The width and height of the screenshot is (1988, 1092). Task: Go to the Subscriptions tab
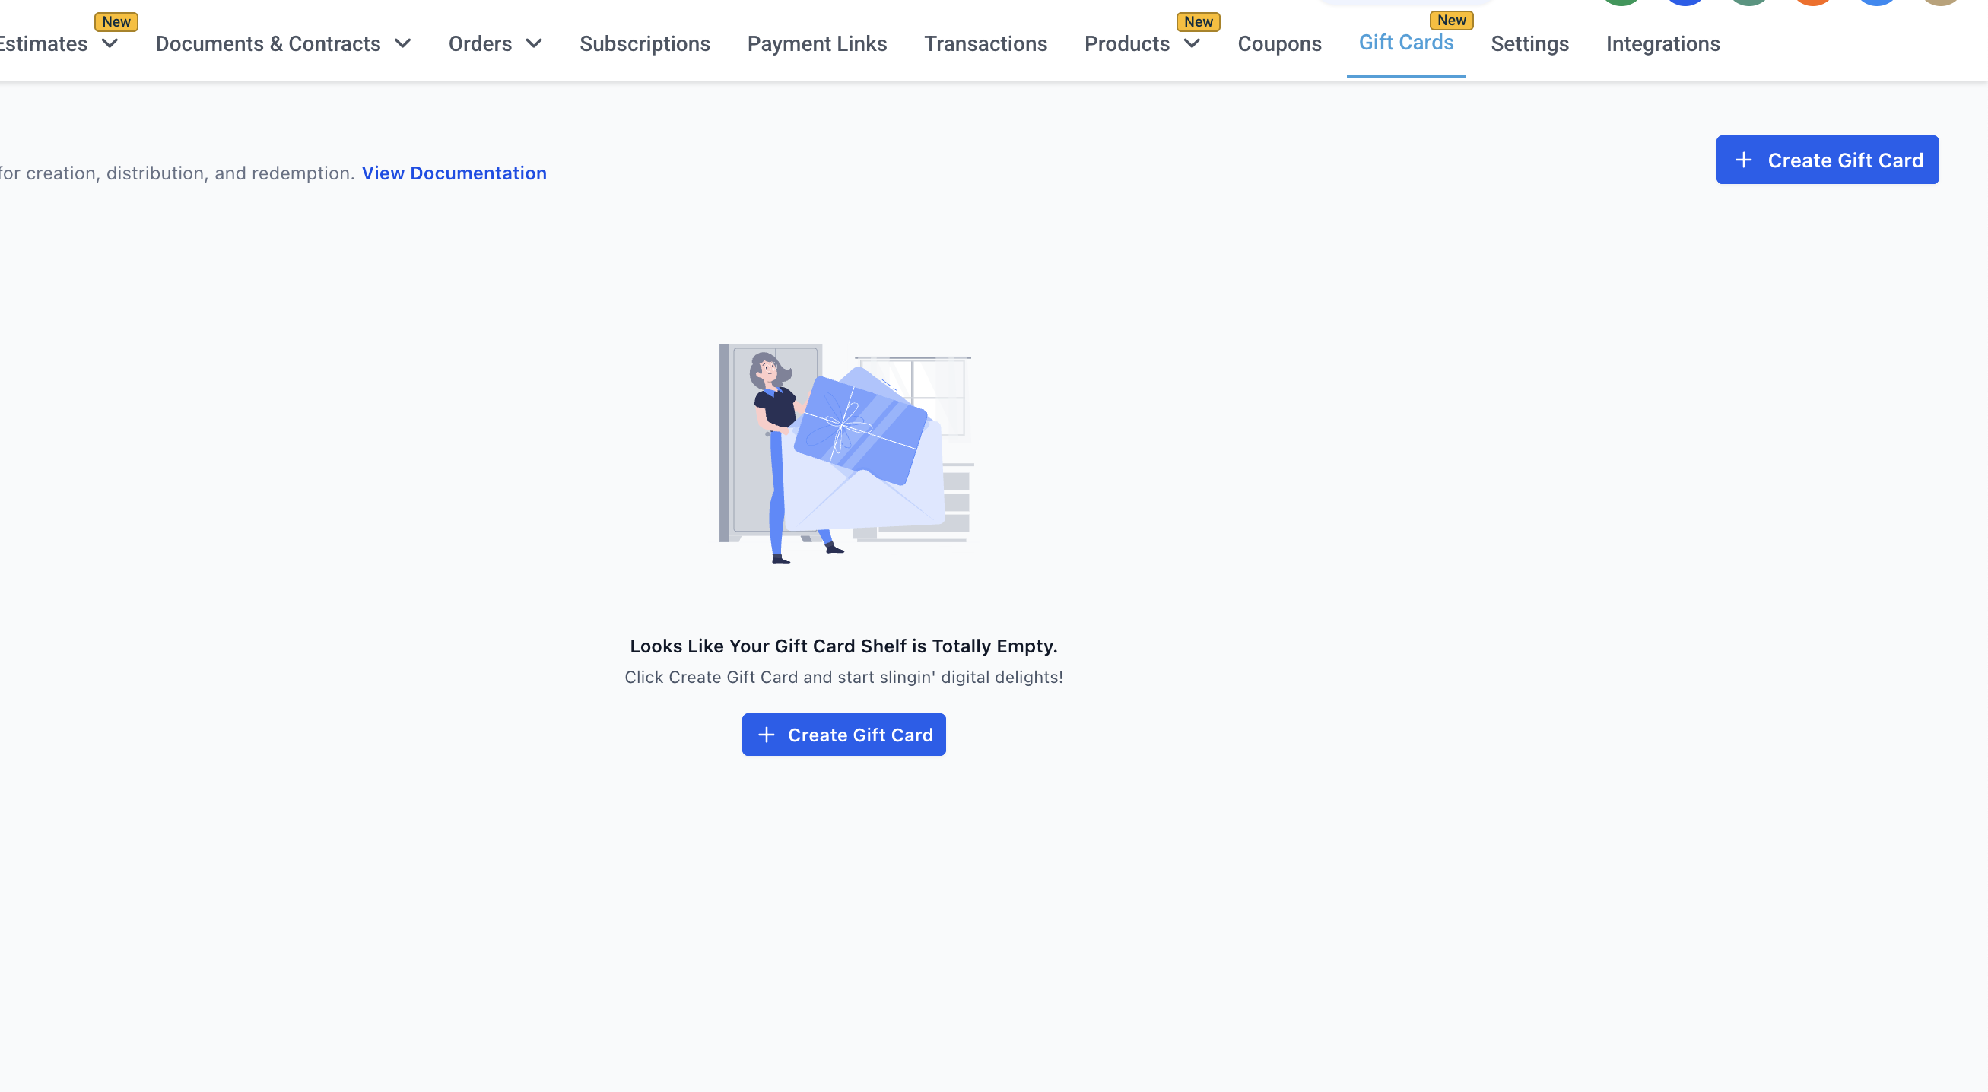tap(644, 44)
